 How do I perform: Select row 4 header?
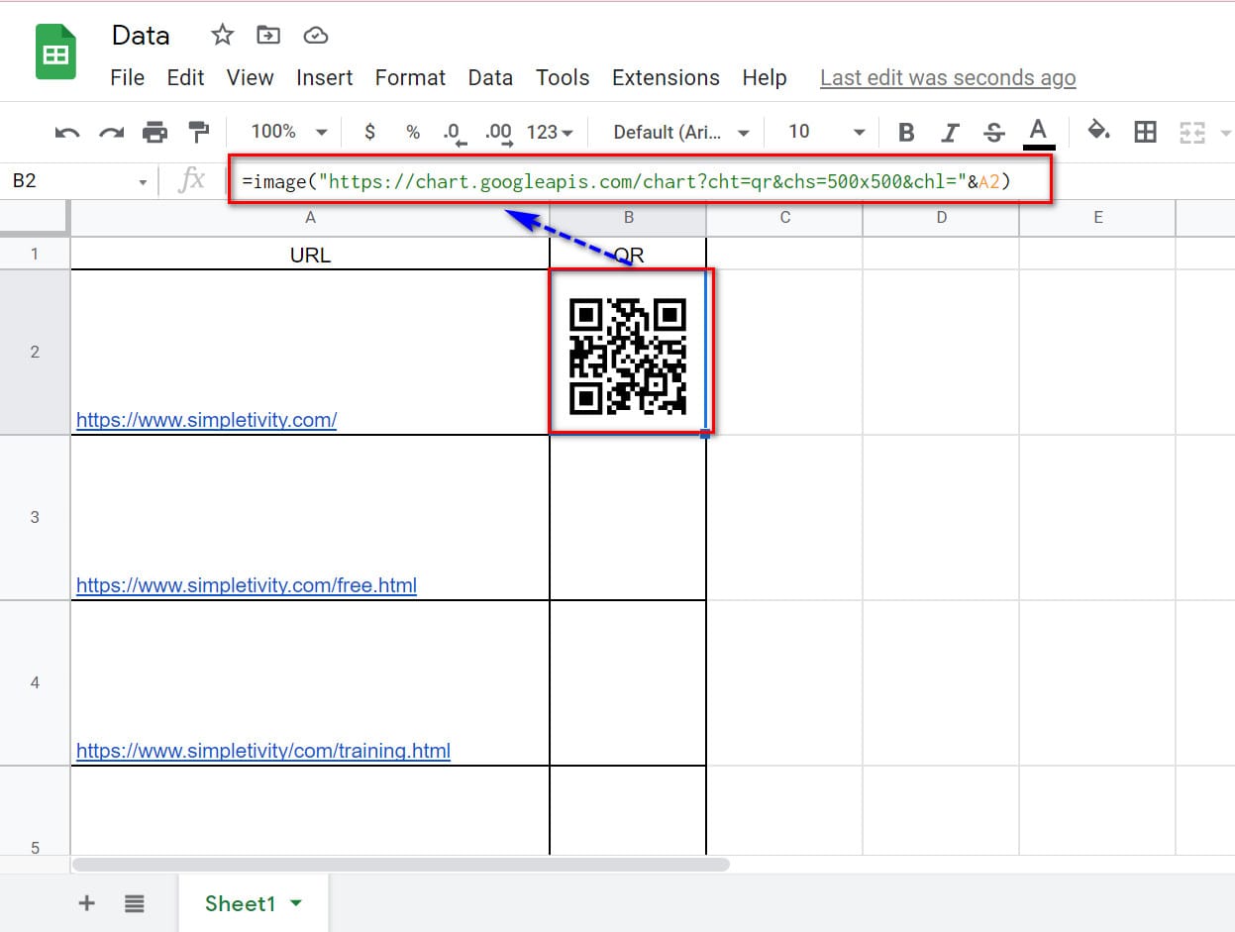point(35,682)
